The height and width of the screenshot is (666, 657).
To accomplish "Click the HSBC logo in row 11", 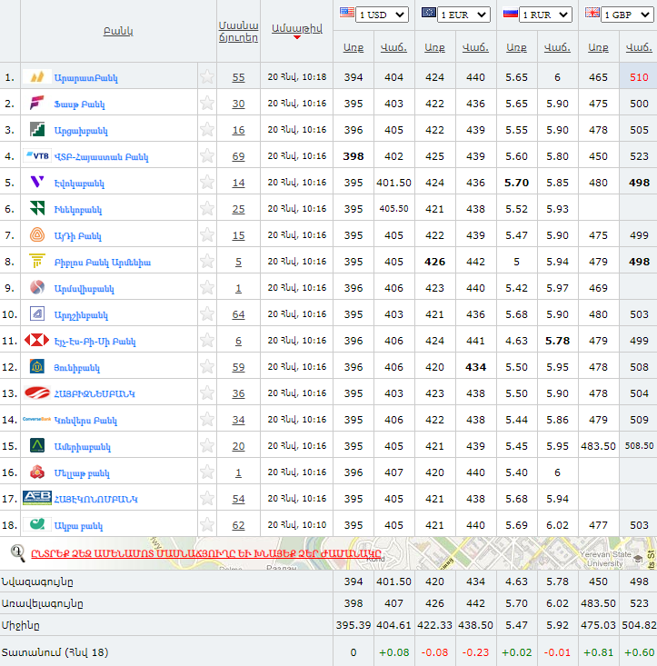I will pos(37,341).
